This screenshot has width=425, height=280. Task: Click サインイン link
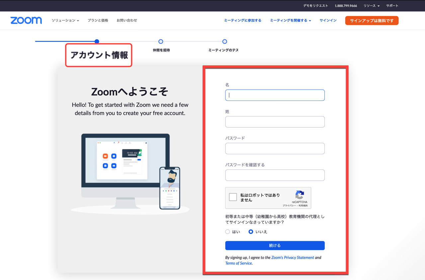click(328, 20)
